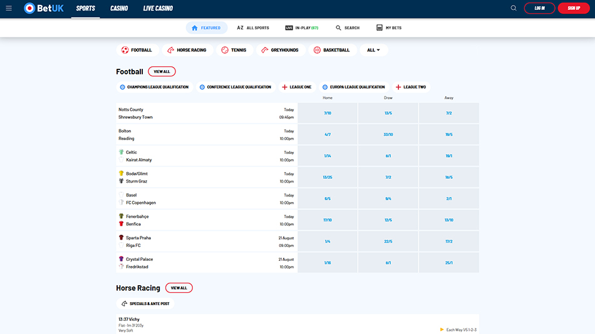Image resolution: width=595 pixels, height=334 pixels.
Task: Click View All next to Football
Action: tap(162, 72)
